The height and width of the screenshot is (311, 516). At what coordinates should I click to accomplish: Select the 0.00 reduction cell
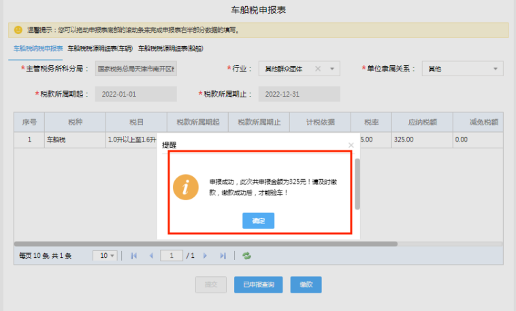(x=478, y=140)
